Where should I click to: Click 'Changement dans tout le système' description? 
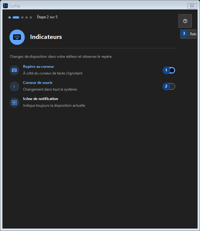point(50,89)
